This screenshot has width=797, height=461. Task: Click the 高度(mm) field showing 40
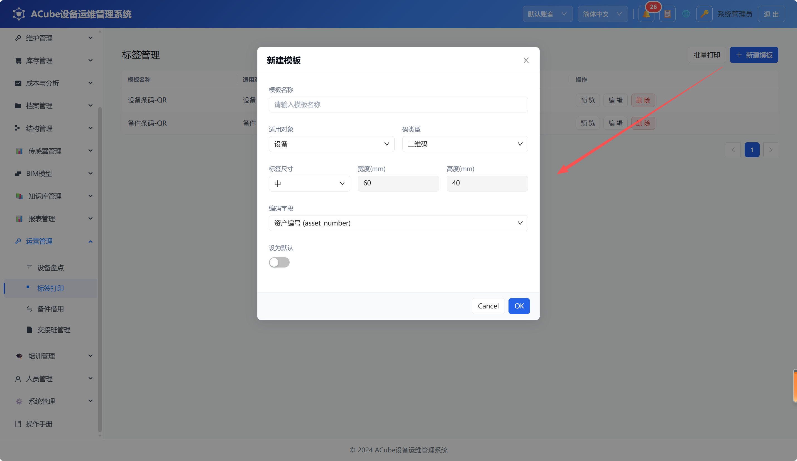point(487,184)
